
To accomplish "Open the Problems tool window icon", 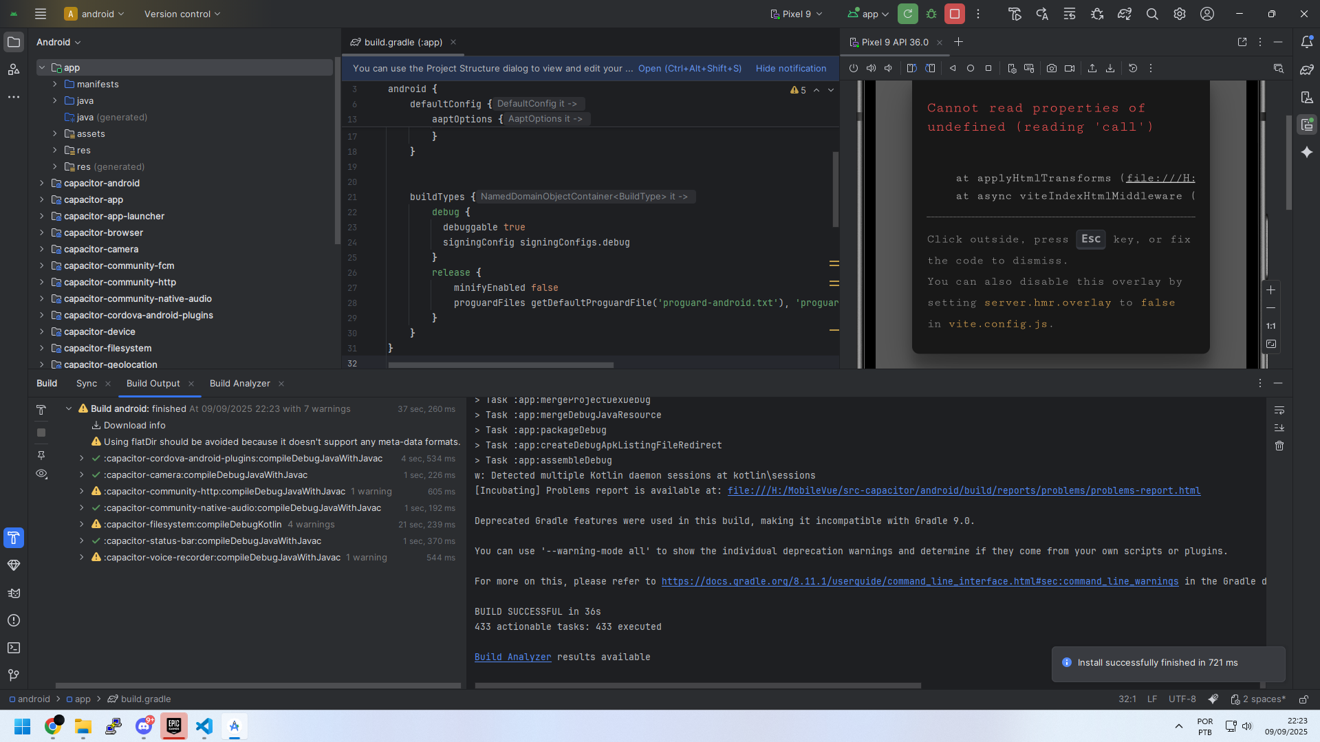I will click(14, 620).
